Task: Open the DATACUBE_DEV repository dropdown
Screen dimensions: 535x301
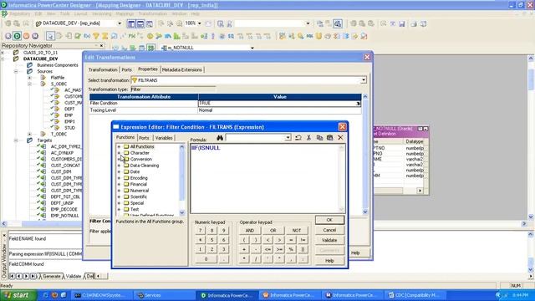Action: 120,23
